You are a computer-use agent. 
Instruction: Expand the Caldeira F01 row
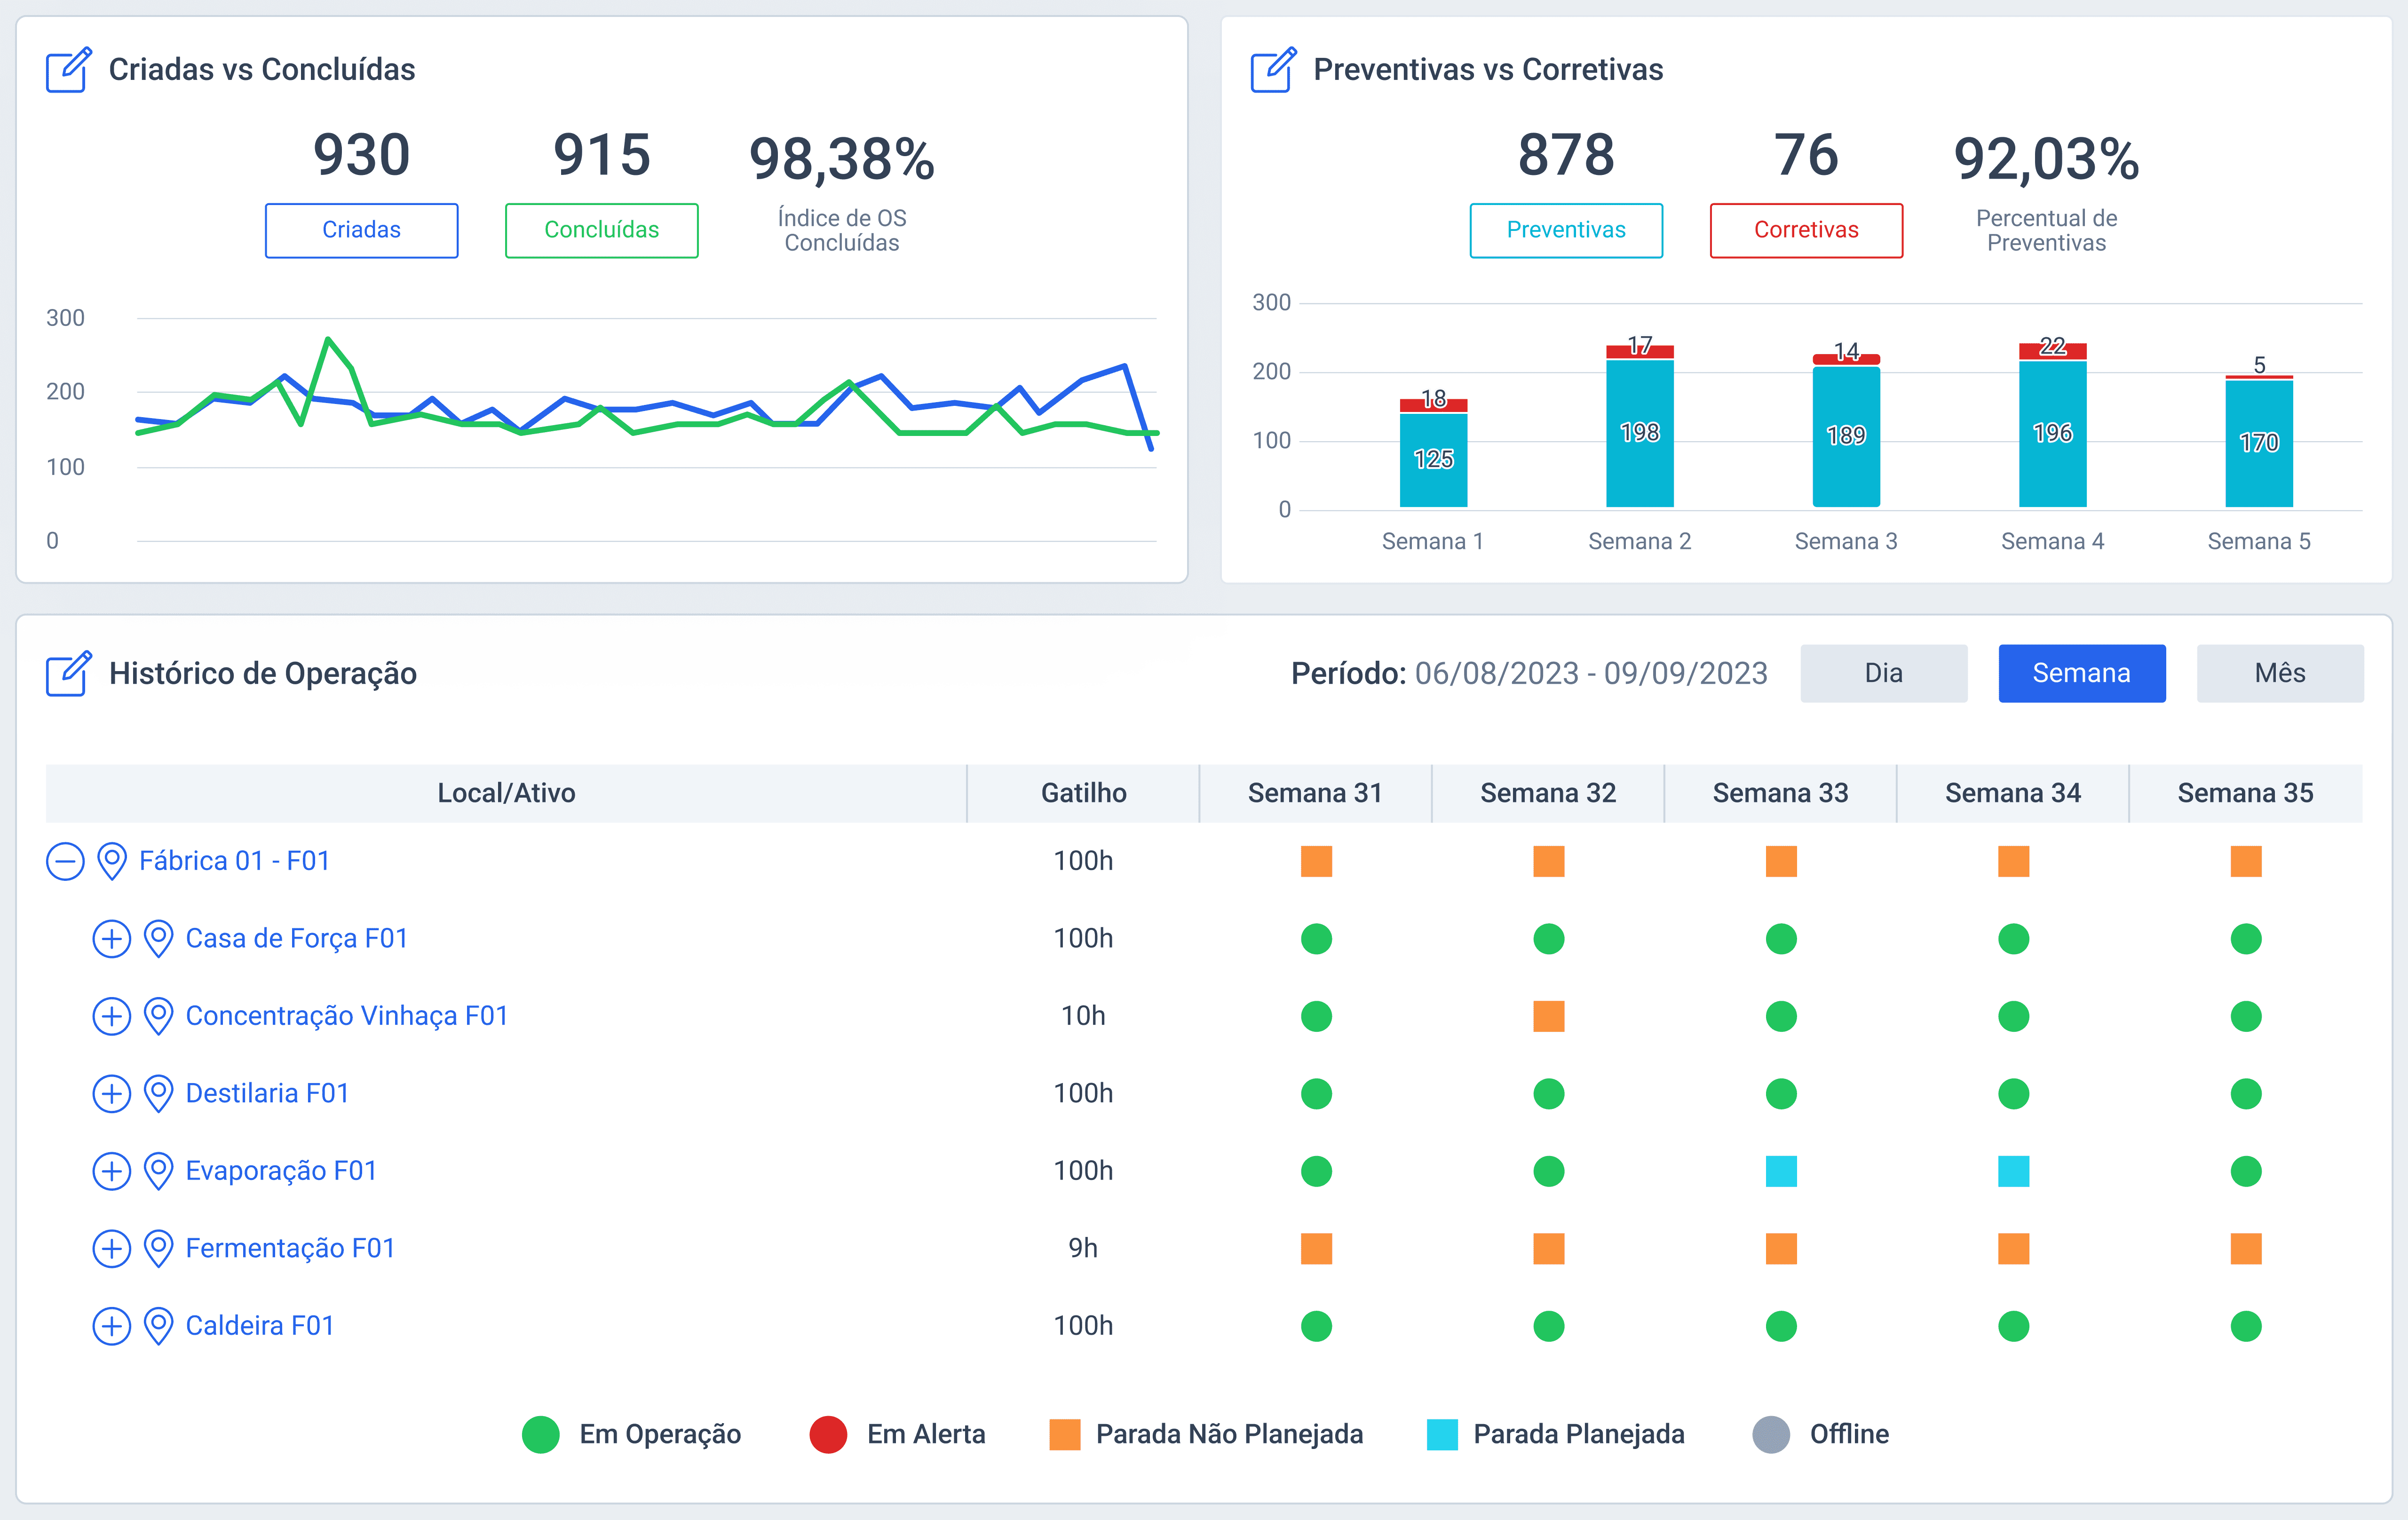coord(111,1326)
